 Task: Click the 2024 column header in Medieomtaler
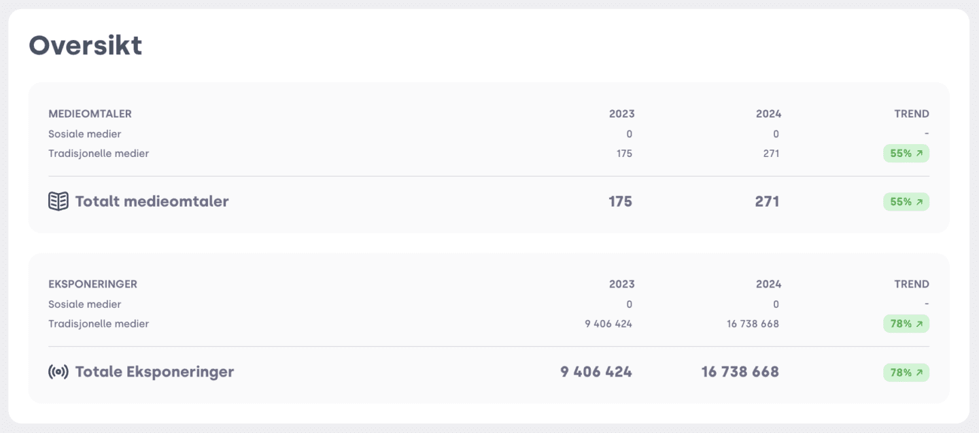(x=768, y=114)
